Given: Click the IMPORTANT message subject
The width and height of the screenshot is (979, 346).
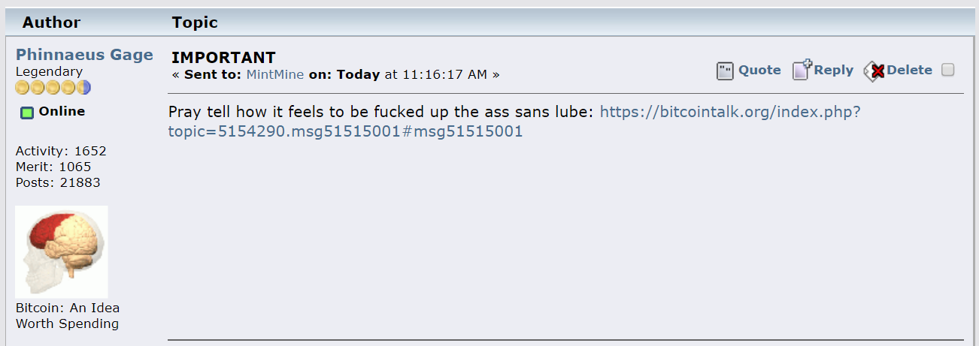Looking at the screenshot, I should click(x=223, y=58).
